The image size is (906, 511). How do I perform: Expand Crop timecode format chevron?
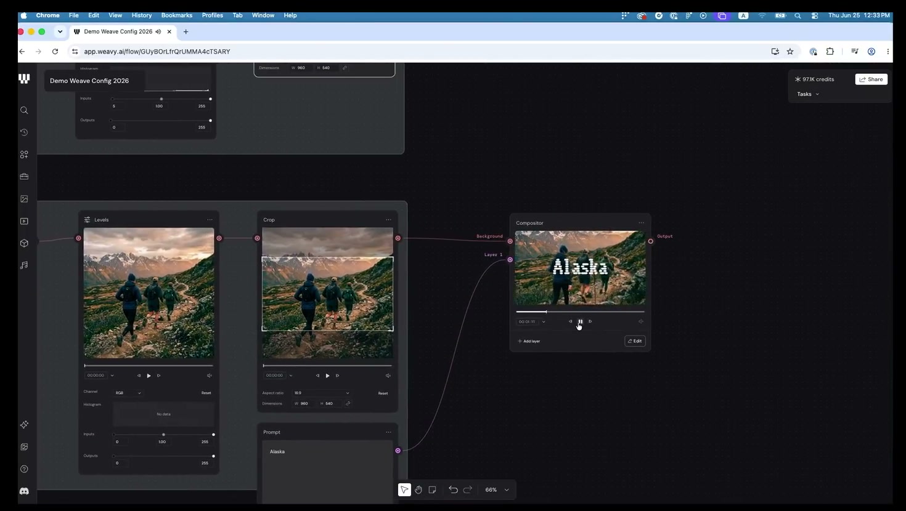click(x=291, y=376)
